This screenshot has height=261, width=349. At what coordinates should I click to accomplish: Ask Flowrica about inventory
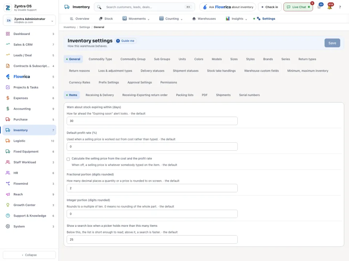(x=228, y=7)
